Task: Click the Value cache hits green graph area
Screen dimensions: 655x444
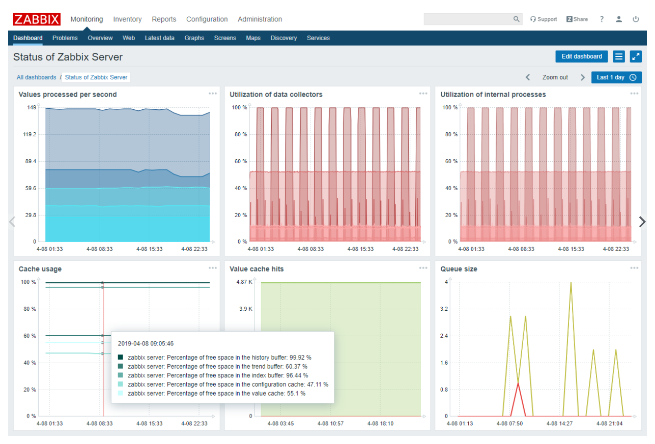Action: [x=341, y=349]
